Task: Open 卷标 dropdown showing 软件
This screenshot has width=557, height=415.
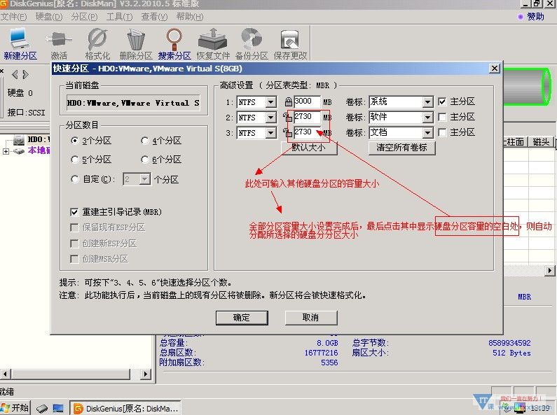Action: click(x=427, y=118)
